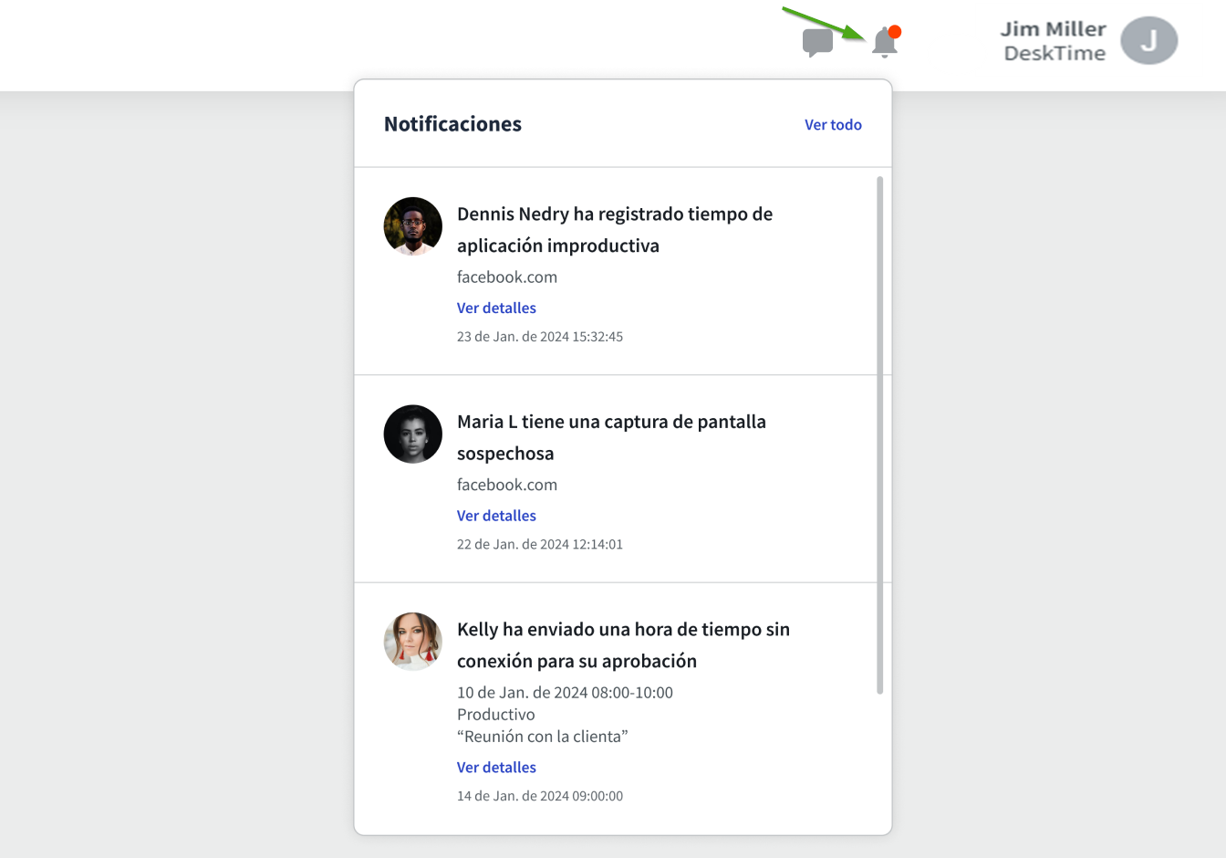The image size is (1226, 858).
Task: Click the "Reunión con la clienta" description
Action: coord(542,737)
